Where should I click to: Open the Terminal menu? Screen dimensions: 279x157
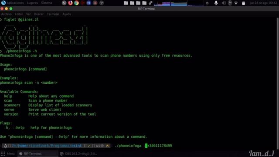53,14
